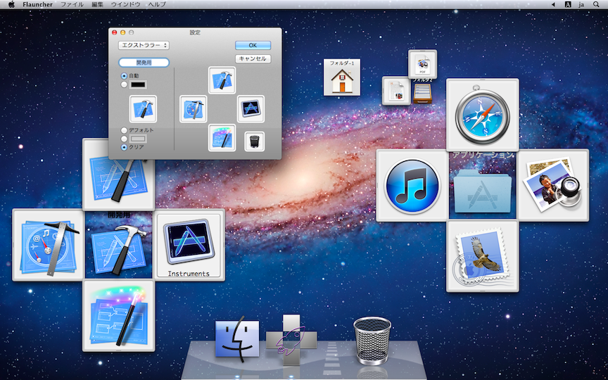Open the ウインドウ menu
Viewport: 608px width, 380px height.
(x=126, y=5)
